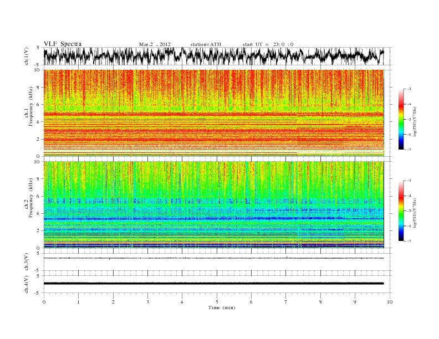Screen dimensions: 439x339
Task: Click the ch.1 spectrogram color scale bar
Action: point(401,119)
